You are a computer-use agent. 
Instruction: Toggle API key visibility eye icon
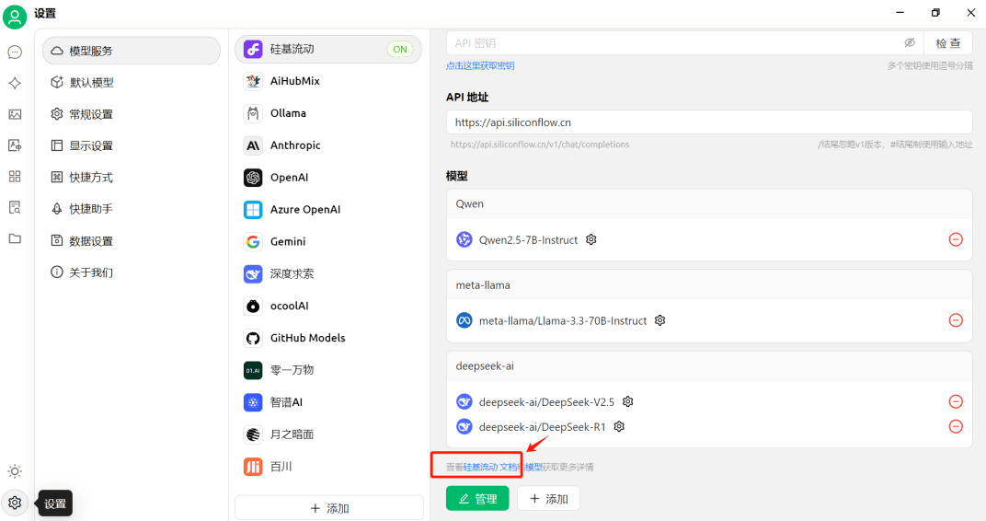910,43
